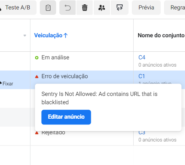This screenshot has height=165, width=185.
Task: Click the export/import arrows icon
Action: [119, 8]
